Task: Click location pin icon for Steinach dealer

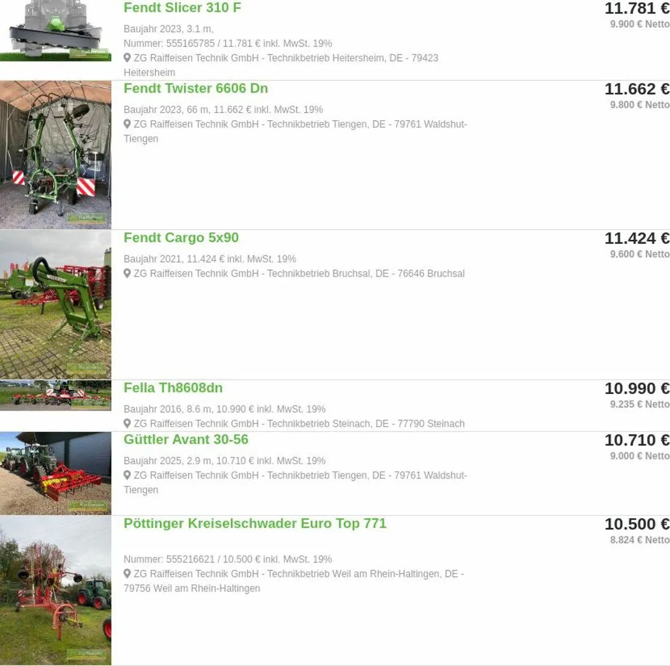Action: click(x=128, y=423)
